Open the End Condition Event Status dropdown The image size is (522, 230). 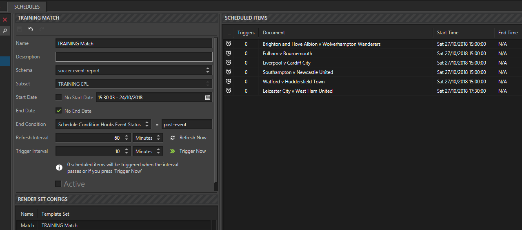pyautogui.click(x=103, y=124)
